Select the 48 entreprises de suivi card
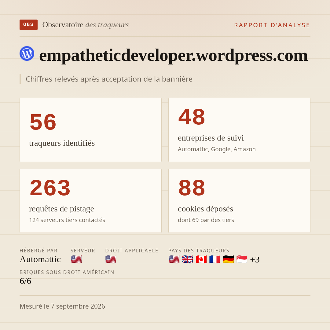The width and height of the screenshot is (330, 330). click(x=239, y=130)
